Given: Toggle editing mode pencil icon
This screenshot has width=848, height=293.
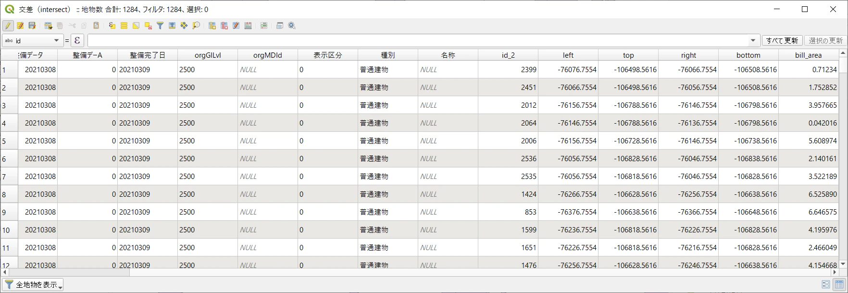Looking at the screenshot, I should [x=8, y=25].
